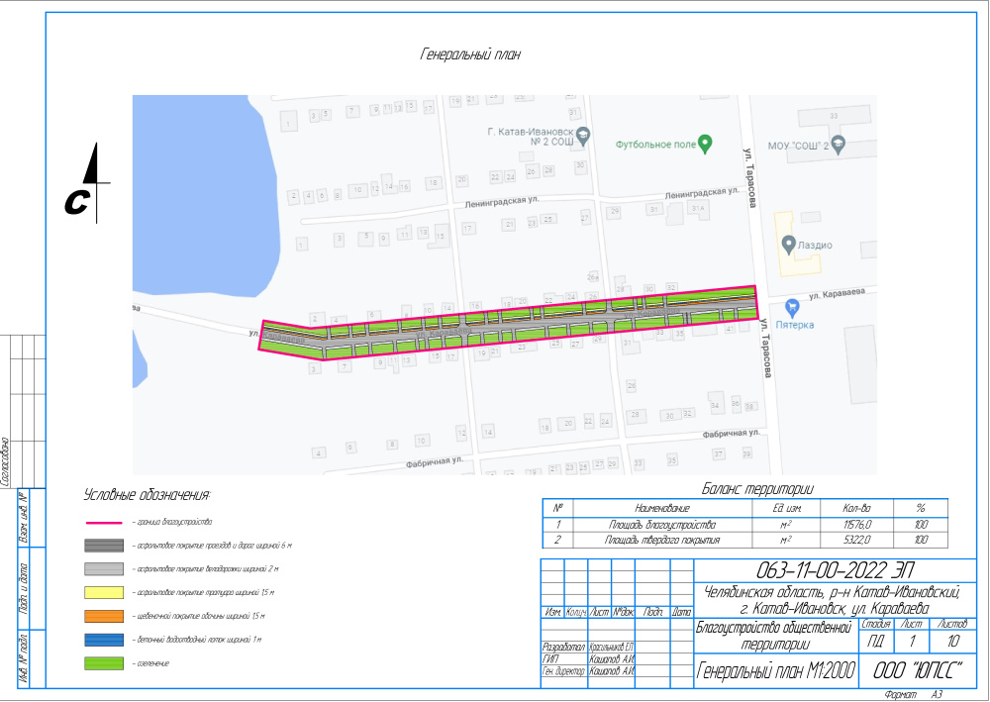Click the Лаздио gray location pin
Screen dimensions: 990x702
788,243
